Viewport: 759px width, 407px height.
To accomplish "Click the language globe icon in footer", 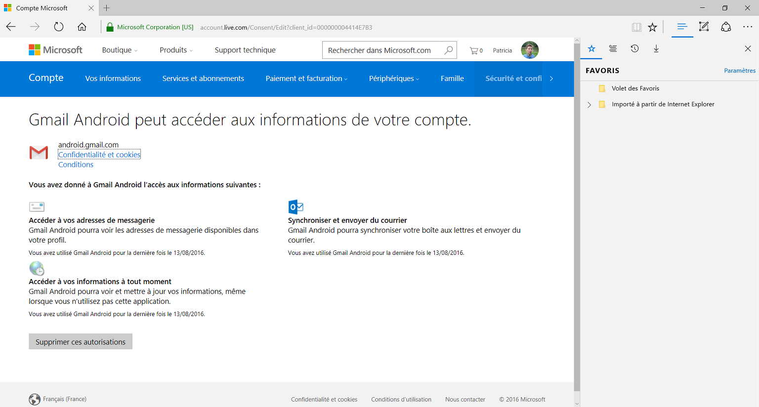I will [x=35, y=399].
